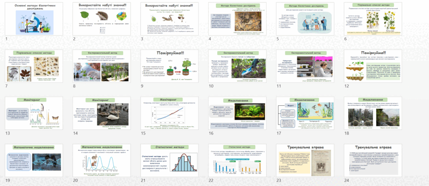Viewport: 429px width, 186px height.
Task: Open slide 2 with leaf and hedgehog
Action: click(102, 19)
